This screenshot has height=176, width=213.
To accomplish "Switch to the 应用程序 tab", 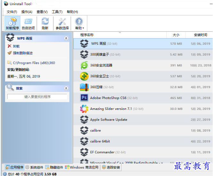I will pos(14,167).
